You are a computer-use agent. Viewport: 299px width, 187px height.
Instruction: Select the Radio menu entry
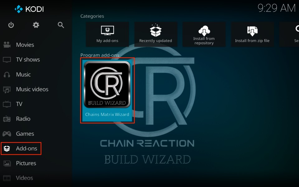[x=23, y=119]
